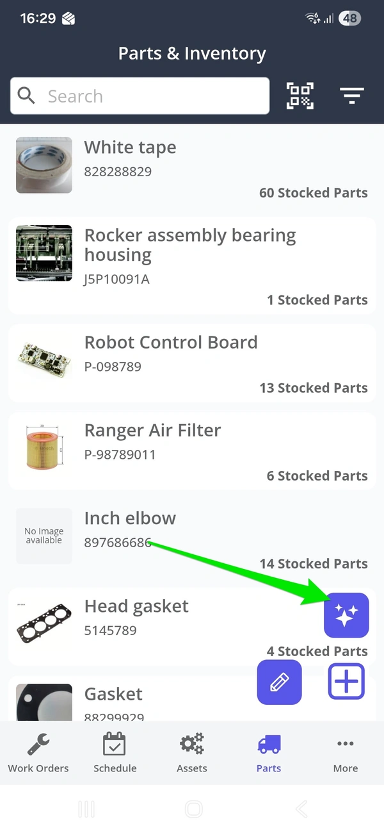The height and width of the screenshot is (833, 384).
Task: Focus the Search input field
Action: pyautogui.click(x=140, y=96)
